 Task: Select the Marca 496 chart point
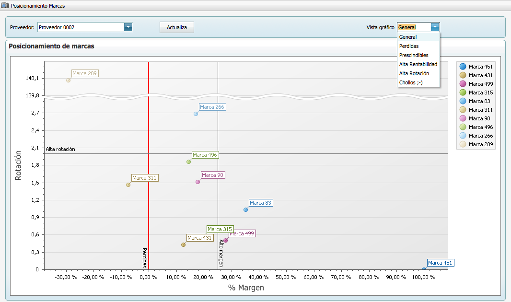point(189,162)
